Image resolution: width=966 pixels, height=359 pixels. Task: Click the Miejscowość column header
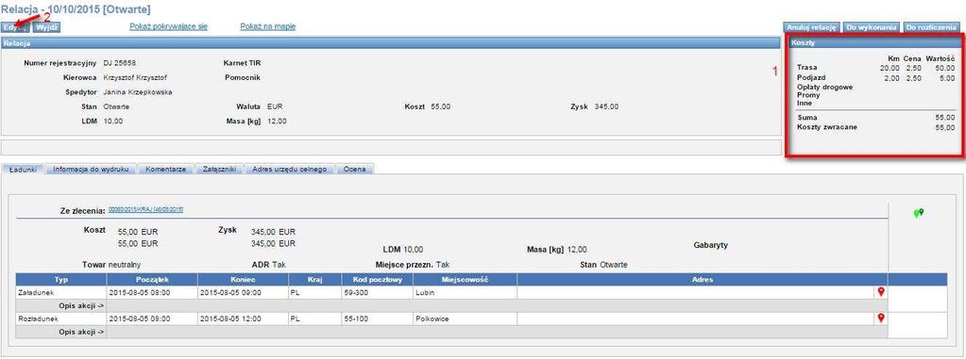click(466, 279)
